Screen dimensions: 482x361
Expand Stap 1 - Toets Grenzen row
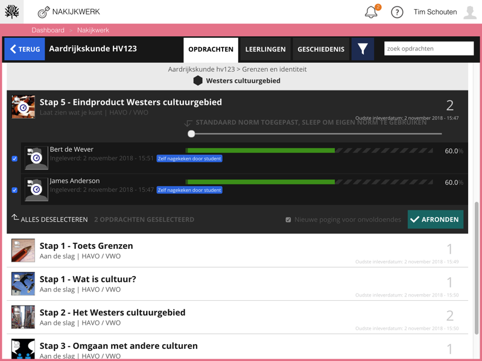pos(86,246)
